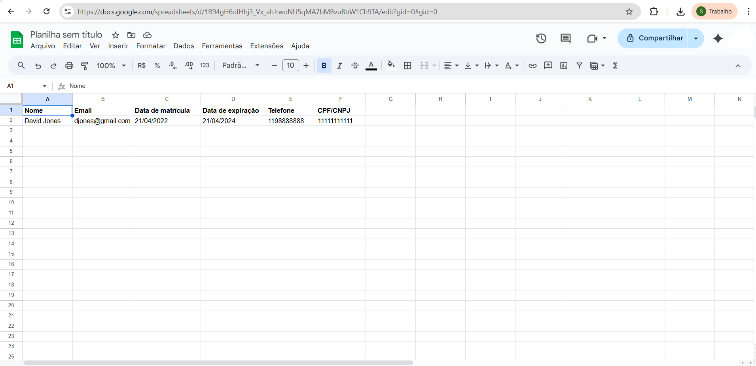Open the Extensões menu
756x366 pixels.
pos(267,46)
